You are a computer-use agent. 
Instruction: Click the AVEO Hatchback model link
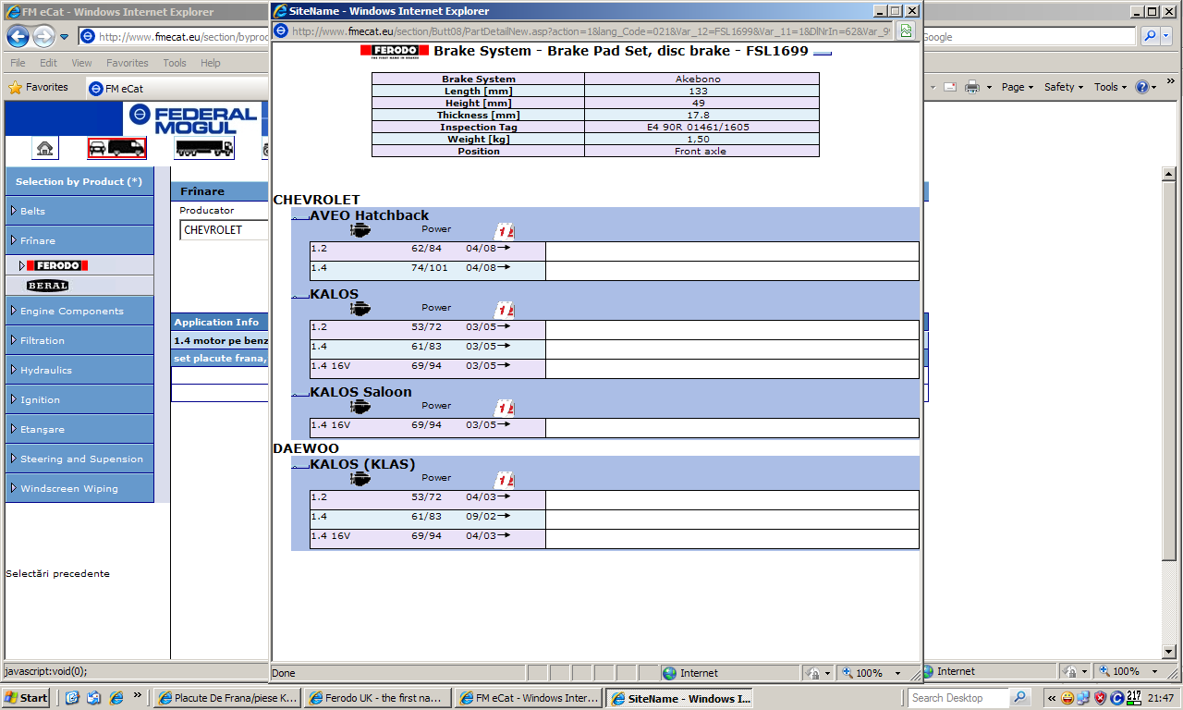click(370, 215)
